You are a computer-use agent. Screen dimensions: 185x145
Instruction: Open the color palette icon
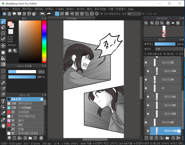tap(10, 51)
